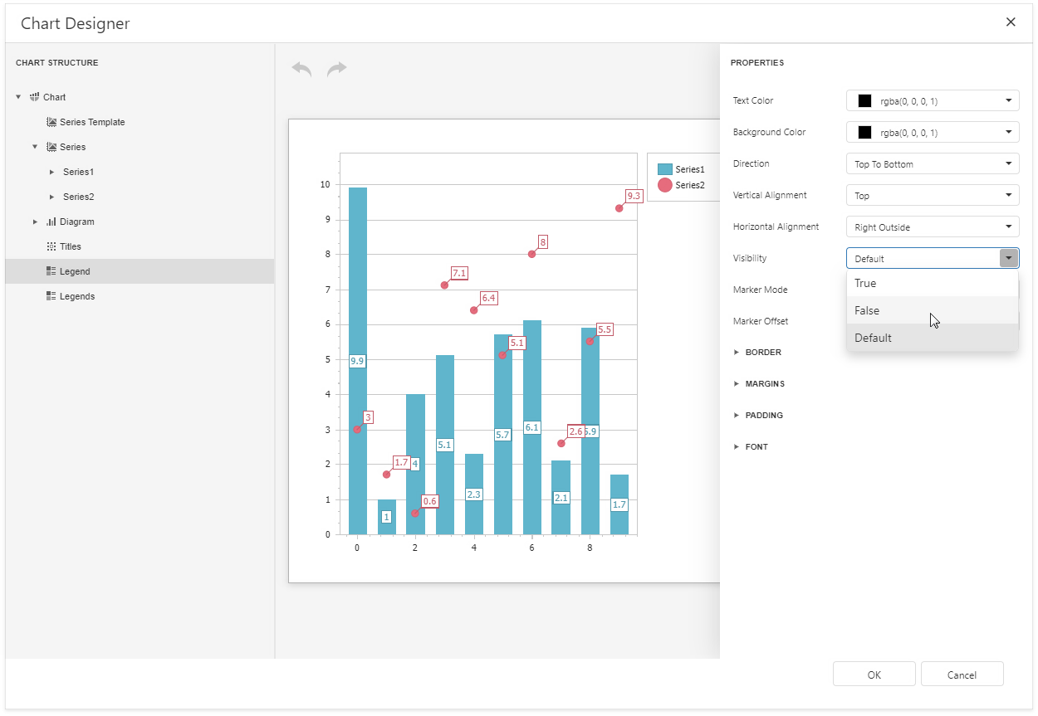Click the OK button
The image size is (1038, 716).
point(874,674)
